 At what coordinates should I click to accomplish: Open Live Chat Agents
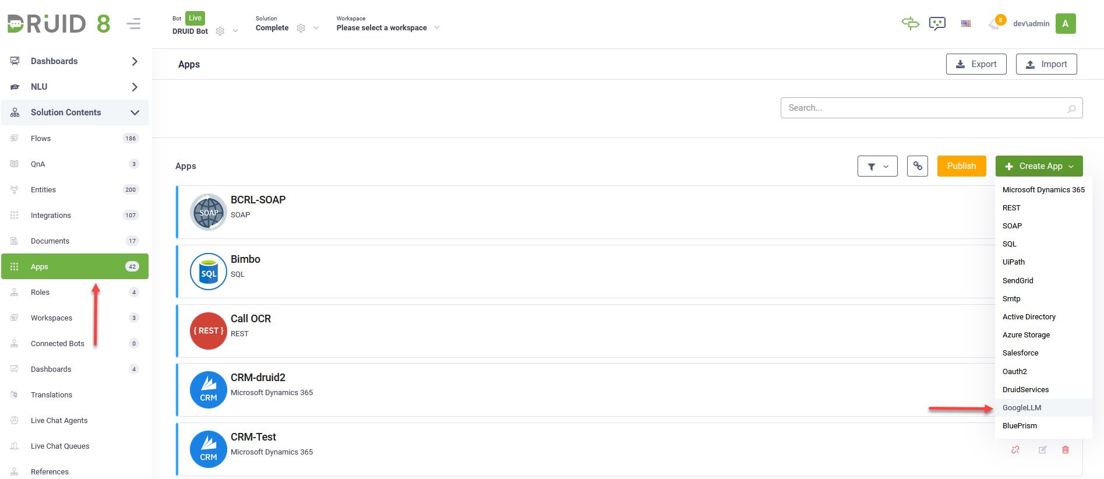pyautogui.click(x=75, y=420)
